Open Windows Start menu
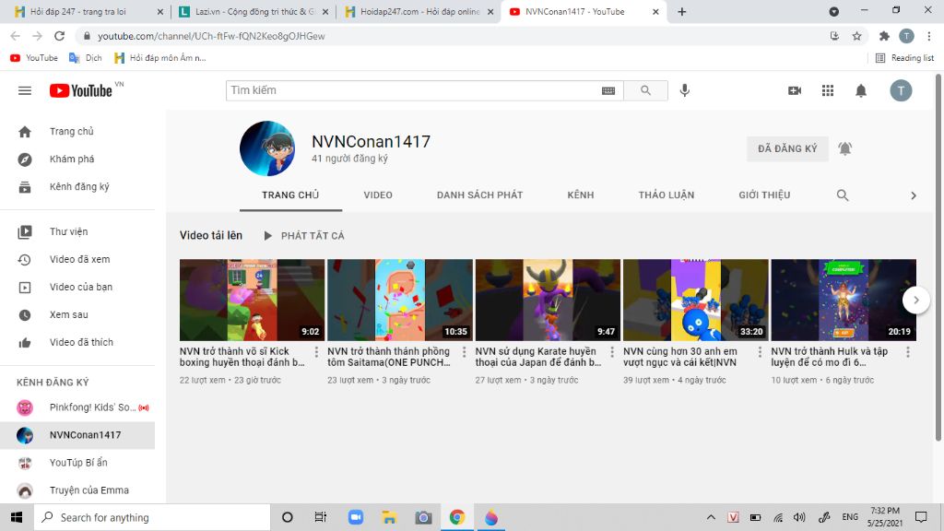The height and width of the screenshot is (531, 944). click(17, 517)
